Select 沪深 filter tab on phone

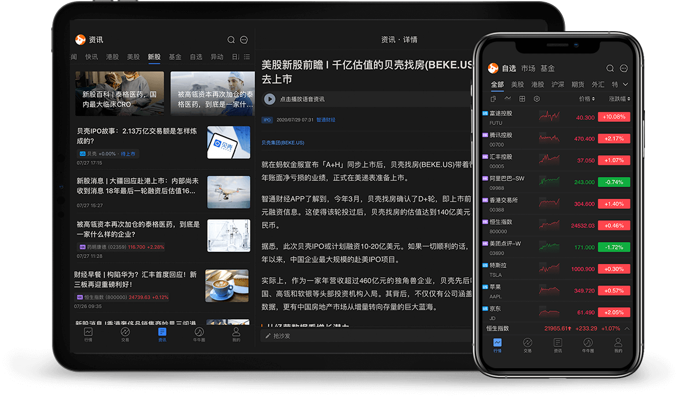click(x=558, y=84)
